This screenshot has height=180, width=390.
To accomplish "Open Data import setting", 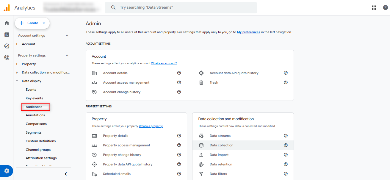I will pyautogui.click(x=219, y=155).
